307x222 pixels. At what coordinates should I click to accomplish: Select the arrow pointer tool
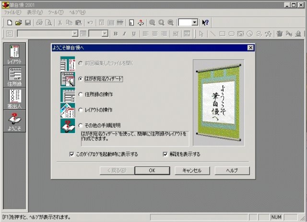pyautogui.click(x=201, y=34)
